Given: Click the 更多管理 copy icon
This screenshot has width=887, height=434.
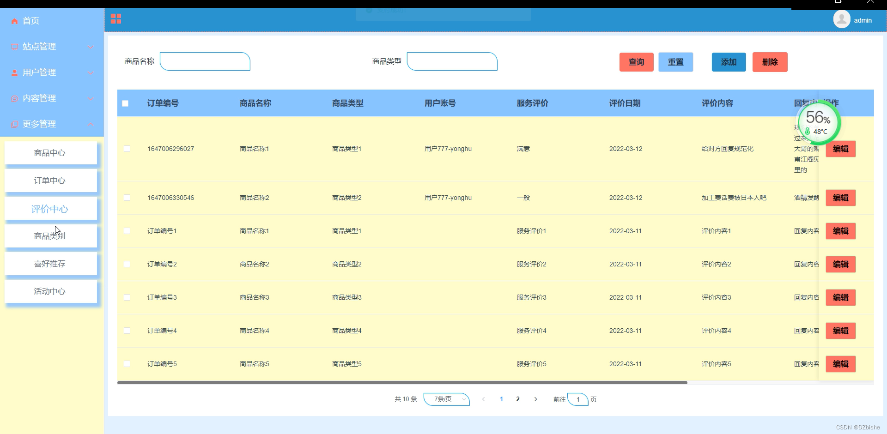Looking at the screenshot, I should pyautogui.click(x=15, y=125).
